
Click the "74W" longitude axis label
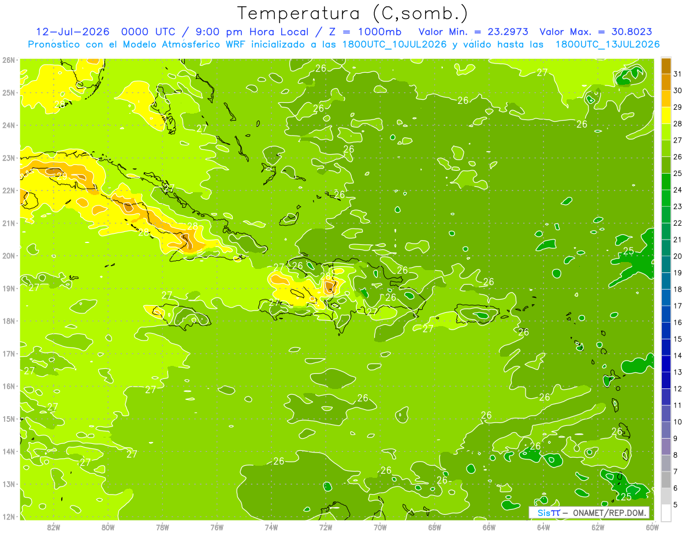coord(271,526)
